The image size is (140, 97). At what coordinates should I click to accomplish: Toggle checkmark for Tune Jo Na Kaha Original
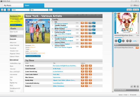[94, 30]
